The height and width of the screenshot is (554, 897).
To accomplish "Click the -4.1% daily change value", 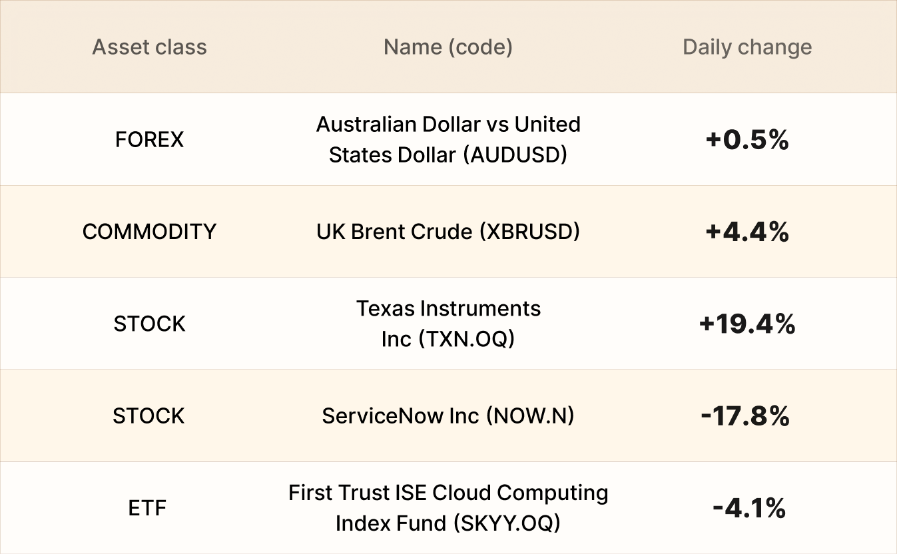I will [x=748, y=509].
